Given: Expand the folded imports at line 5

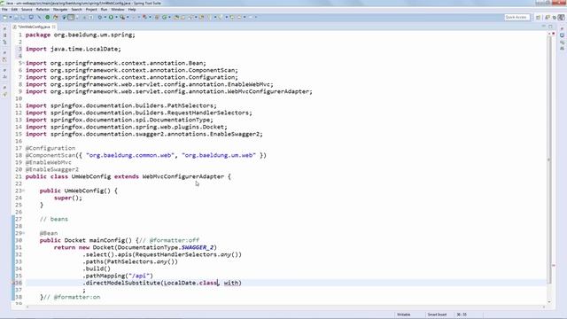Looking at the screenshot, I should [x=23, y=63].
